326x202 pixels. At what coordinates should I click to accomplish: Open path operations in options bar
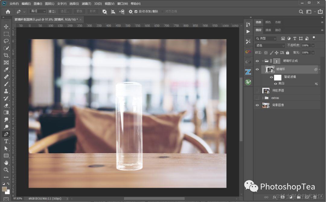click(104, 12)
